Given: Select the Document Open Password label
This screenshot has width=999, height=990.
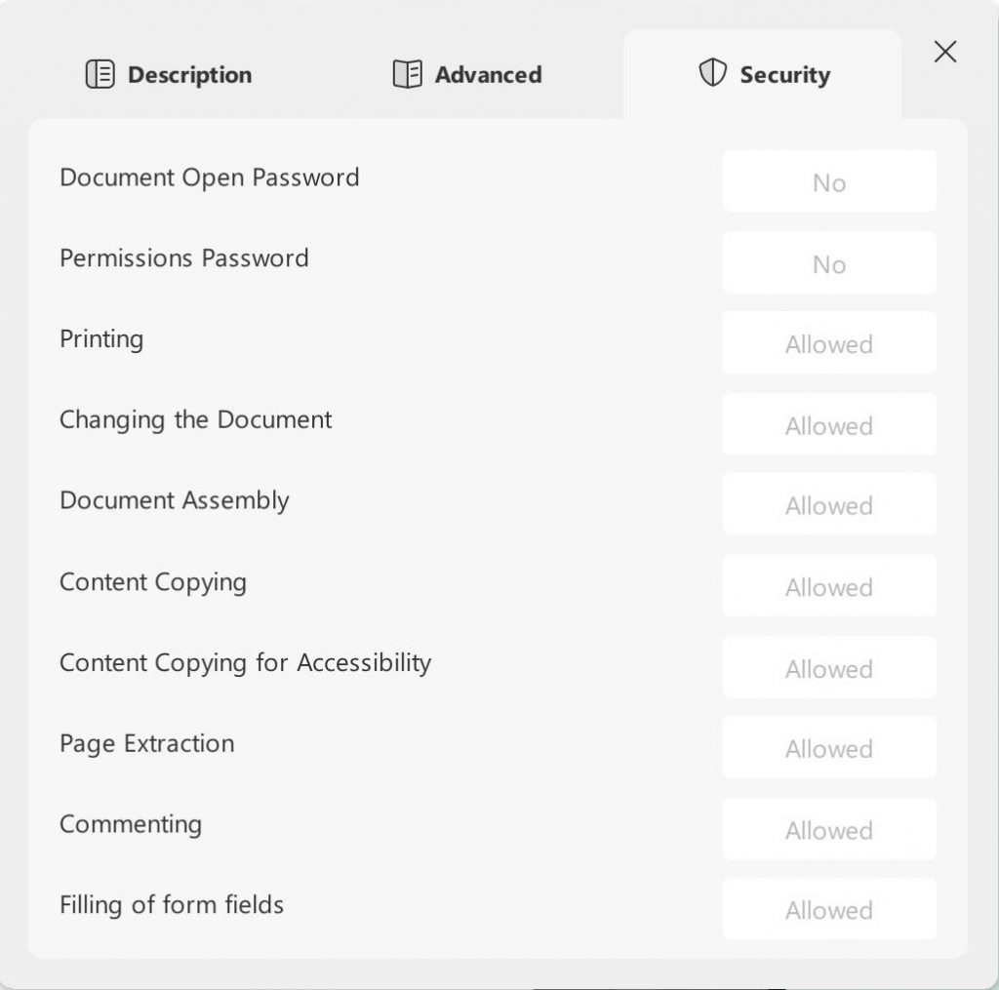Looking at the screenshot, I should pos(209,178).
